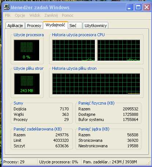Open the Widok menu
This screenshot has width=152, height=167.
point(35,15)
